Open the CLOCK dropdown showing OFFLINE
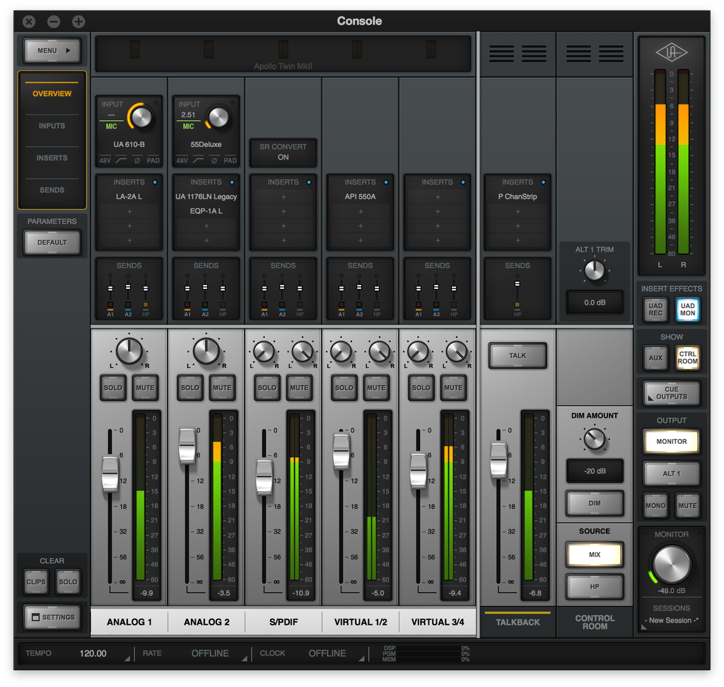This screenshot has height=687, width=724. click(327, 653)
